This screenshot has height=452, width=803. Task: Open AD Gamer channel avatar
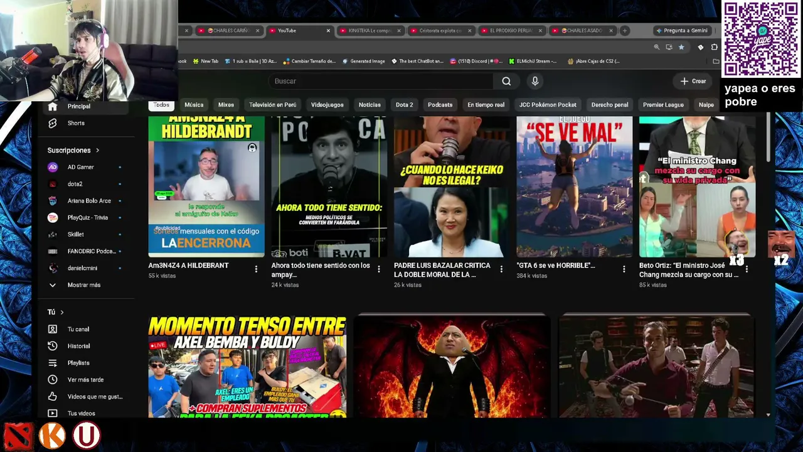tap(53, 167)
